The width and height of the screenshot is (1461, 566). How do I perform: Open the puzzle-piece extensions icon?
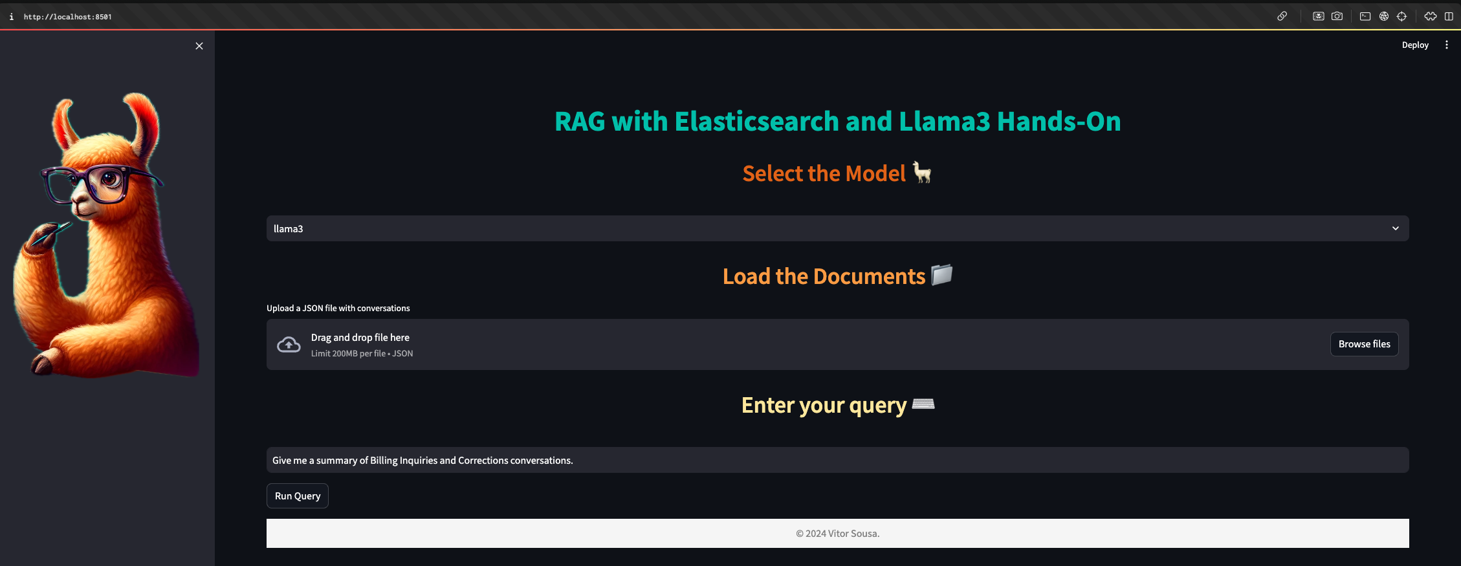[1431, 16]
